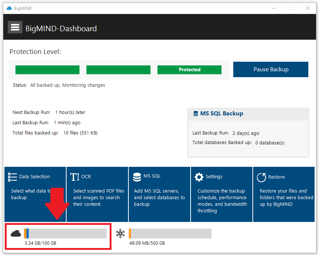Click the Restore circular-arrow icon
Viewport: 319px width, 255px height.
(x=261, y=177)
